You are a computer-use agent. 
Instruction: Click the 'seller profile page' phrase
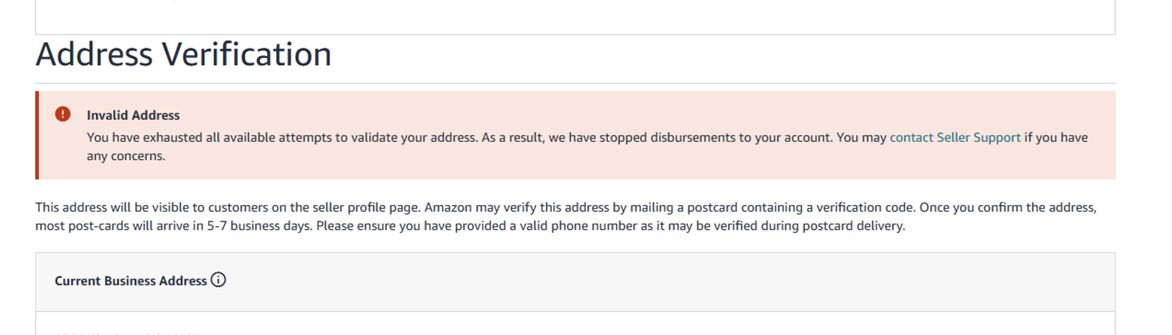(x=366, y=208)
